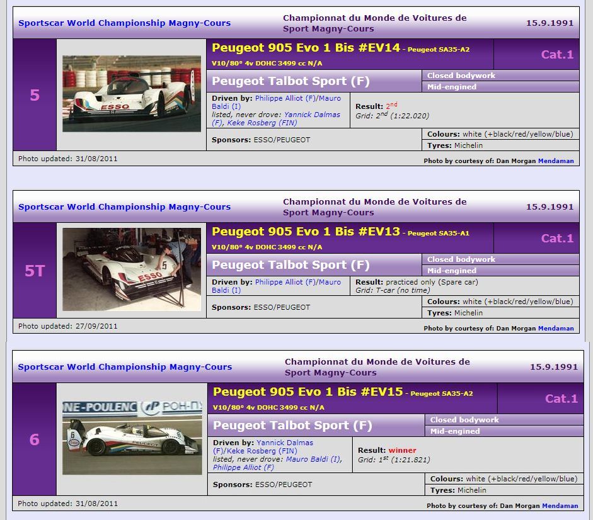Viewport: 593px width, 520px height.
Task: Visit Mendaman photo credit link under car 5T
Action: tap(555, 328)
